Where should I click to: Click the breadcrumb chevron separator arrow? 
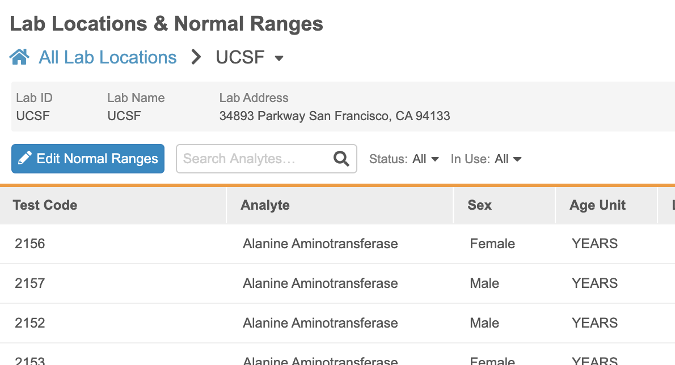tap(196, 57)
